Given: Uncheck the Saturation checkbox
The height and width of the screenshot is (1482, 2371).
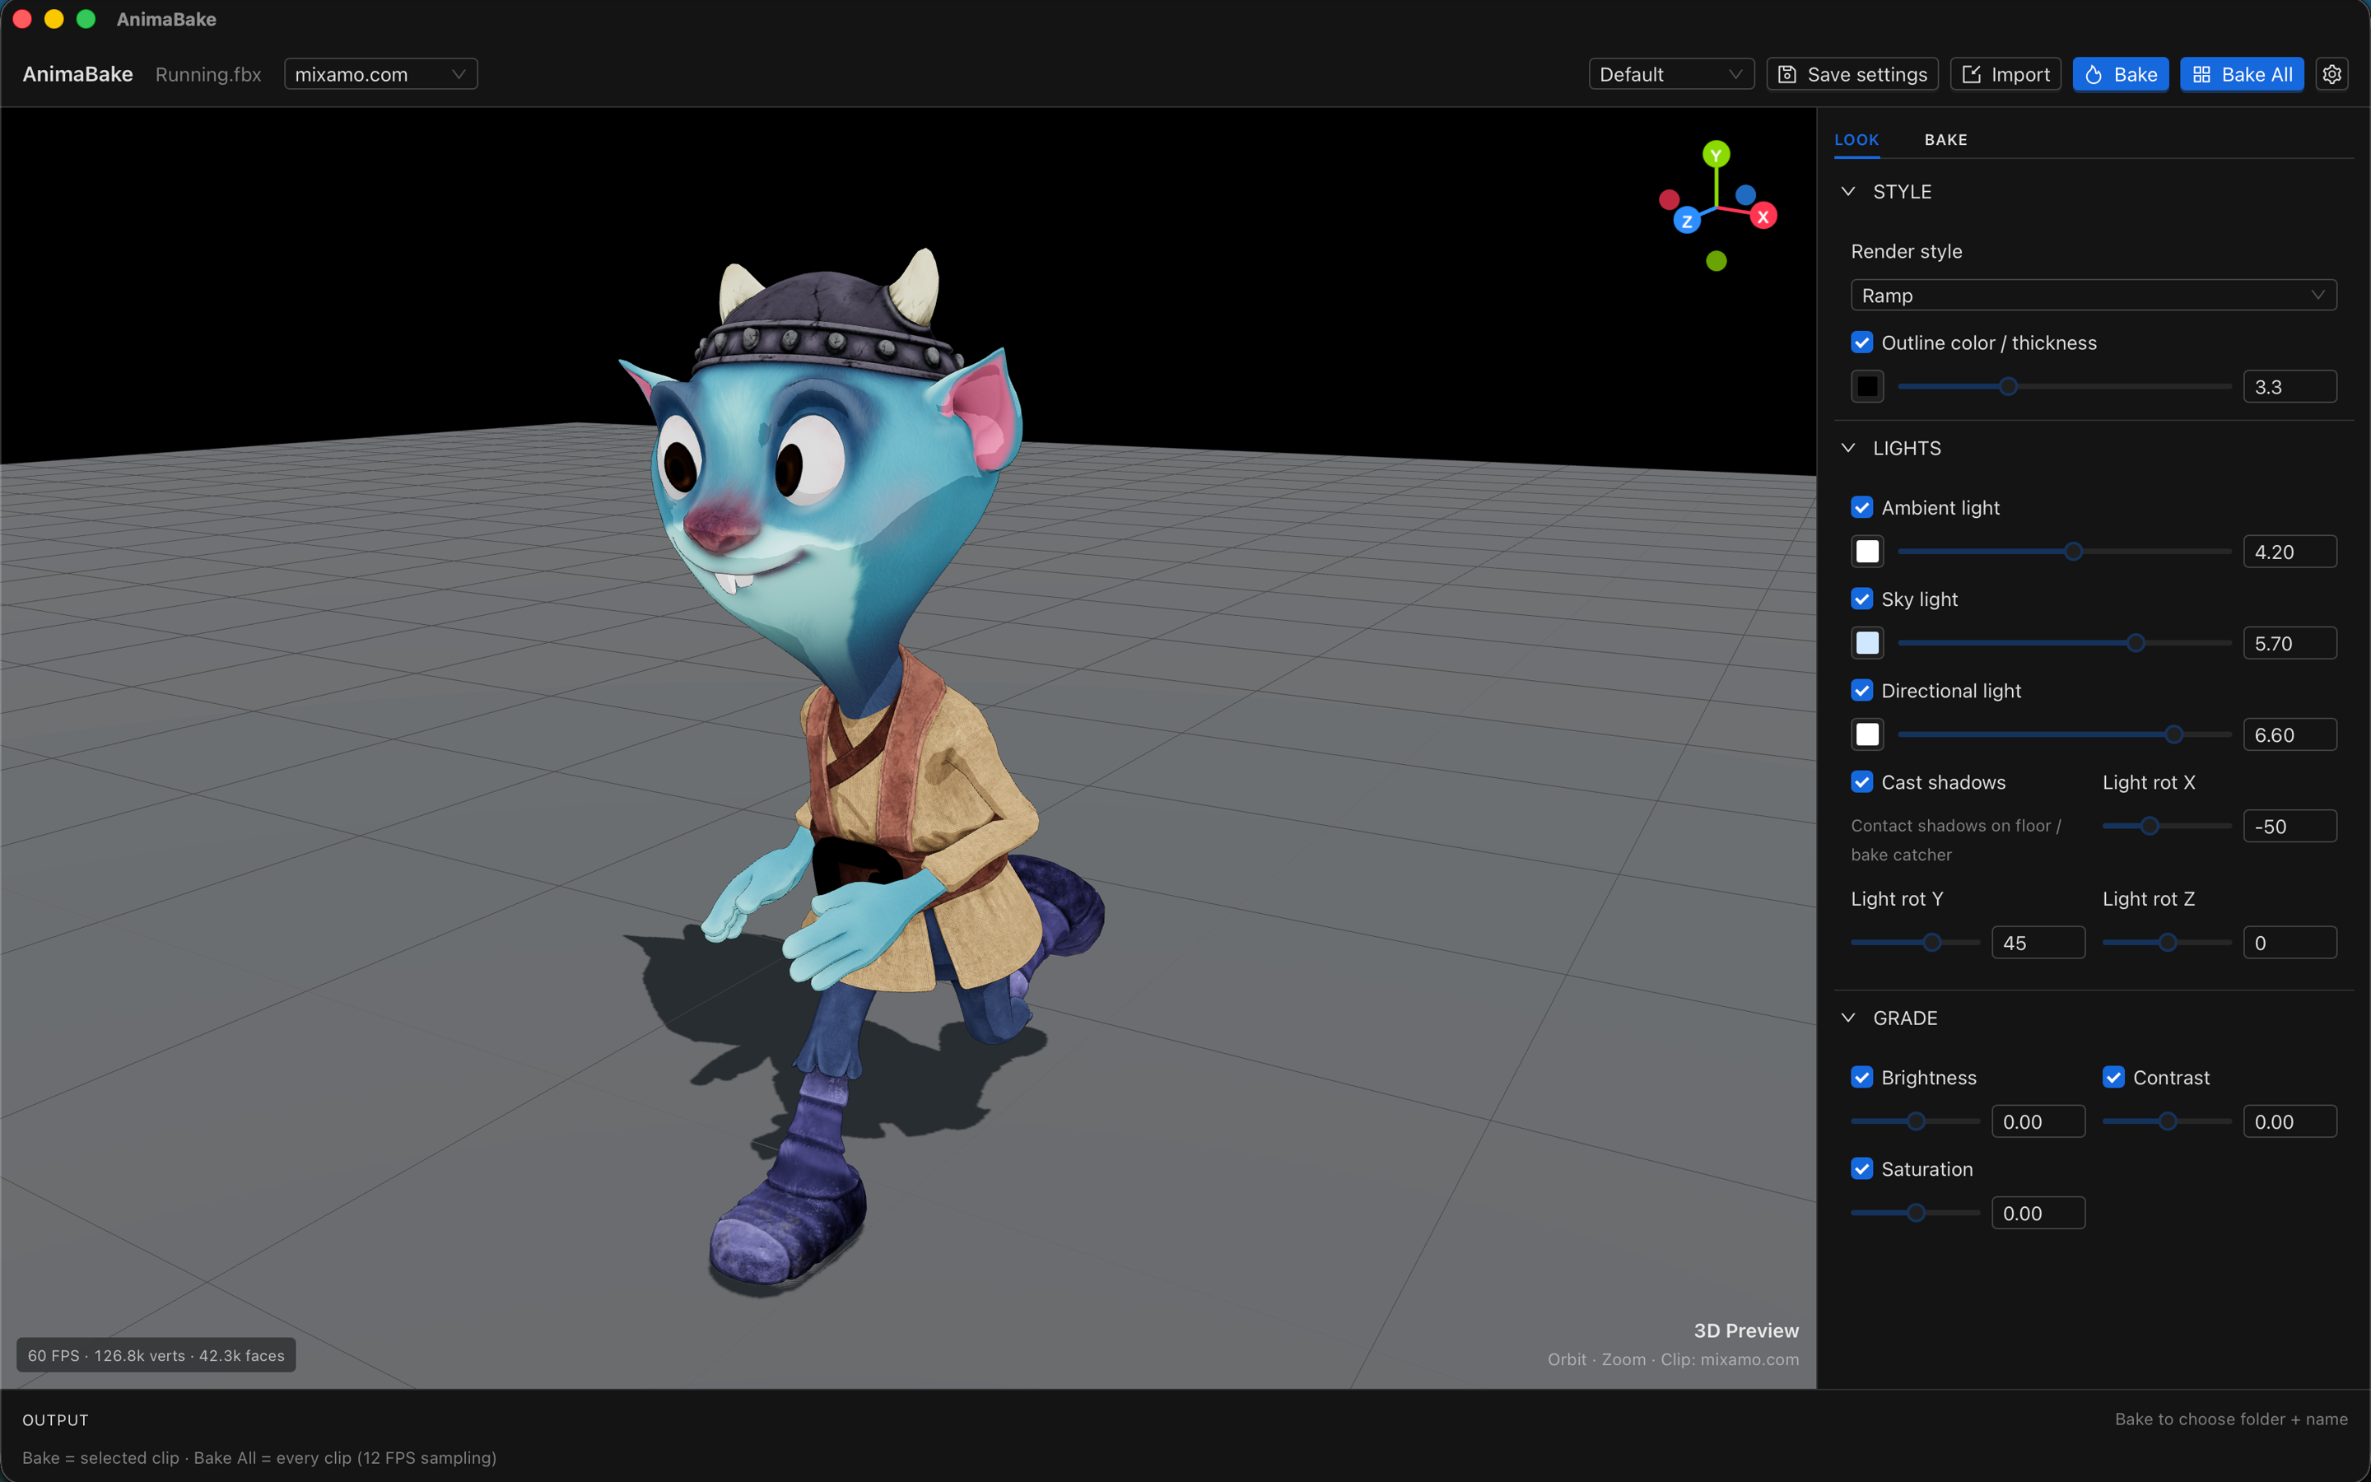Looking at the screenshot, I should 1861,1169.
